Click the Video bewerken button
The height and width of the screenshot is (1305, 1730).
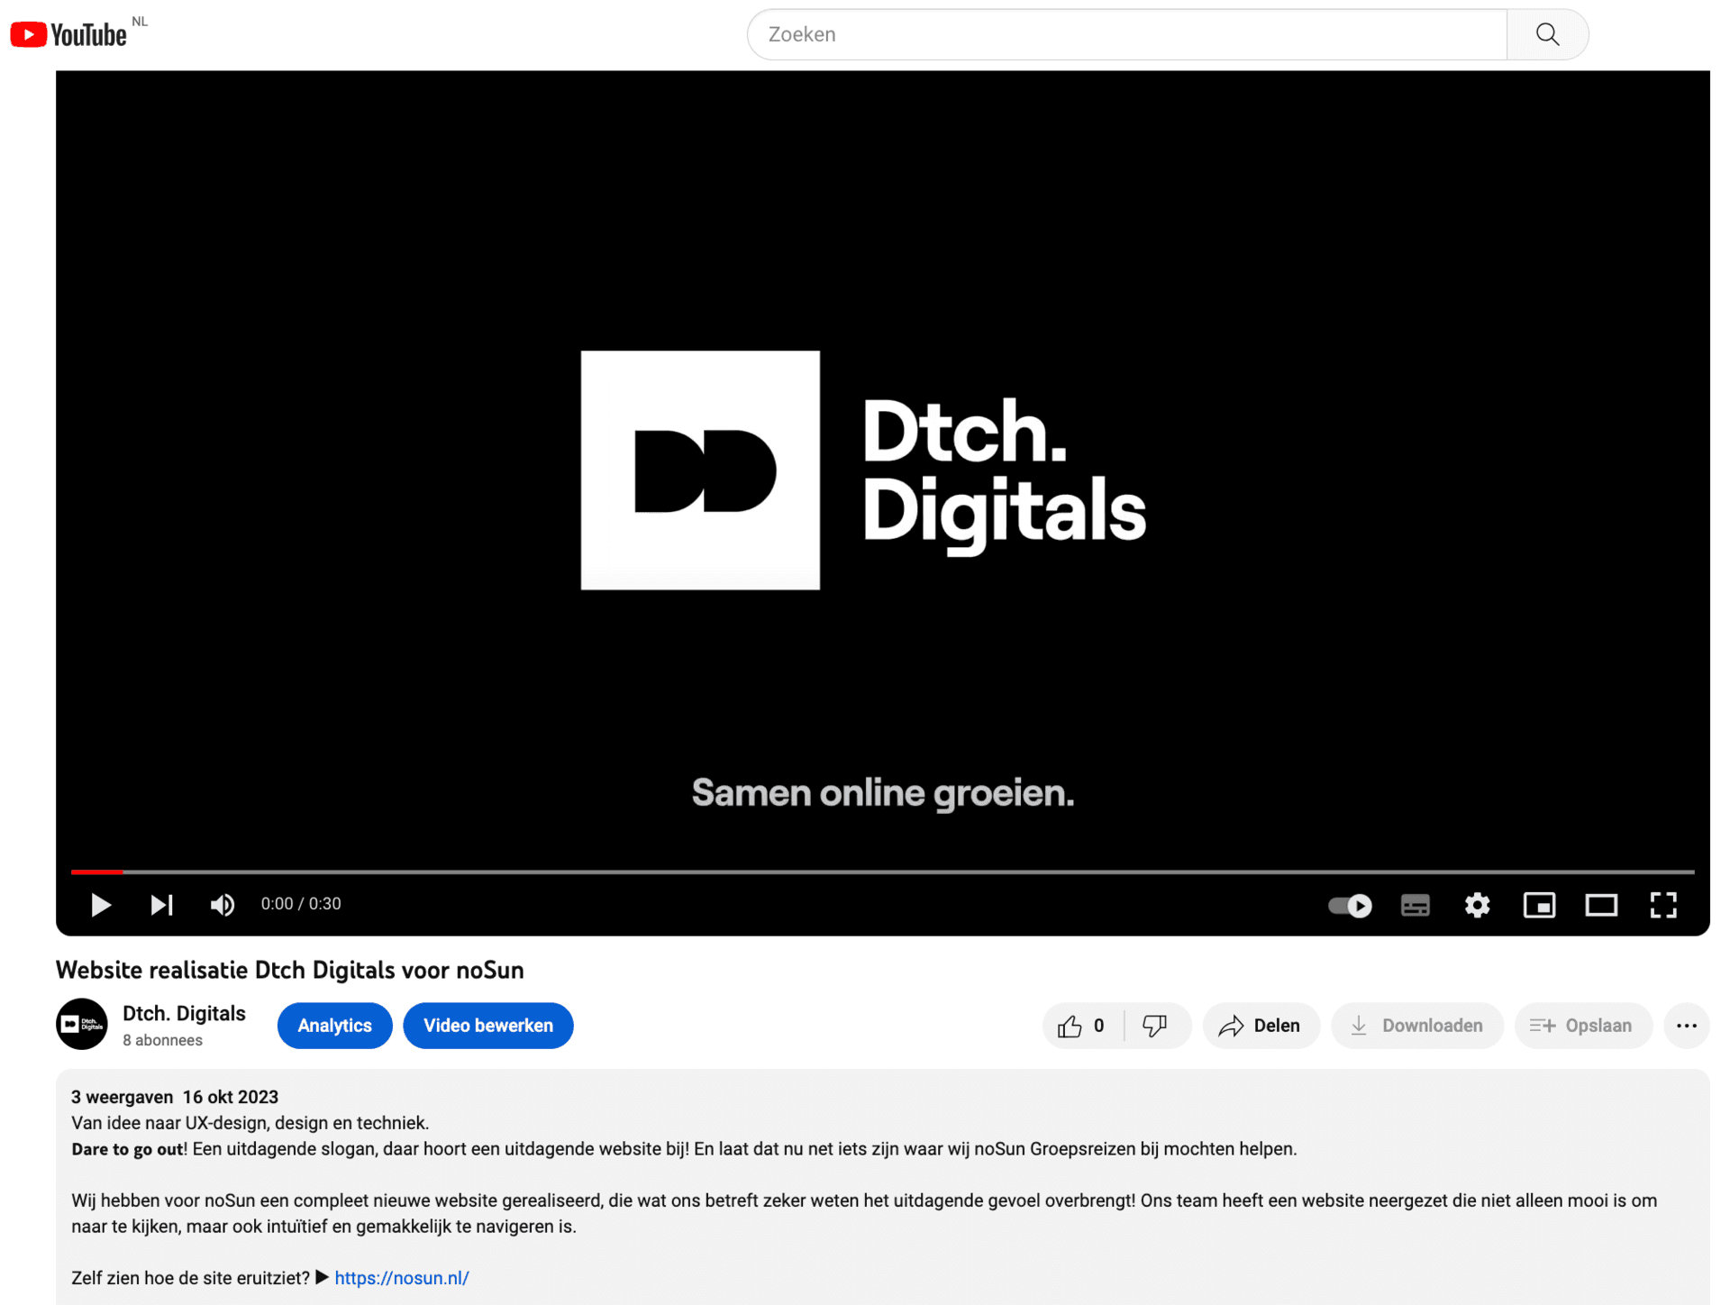click(x=488, y=1026)
